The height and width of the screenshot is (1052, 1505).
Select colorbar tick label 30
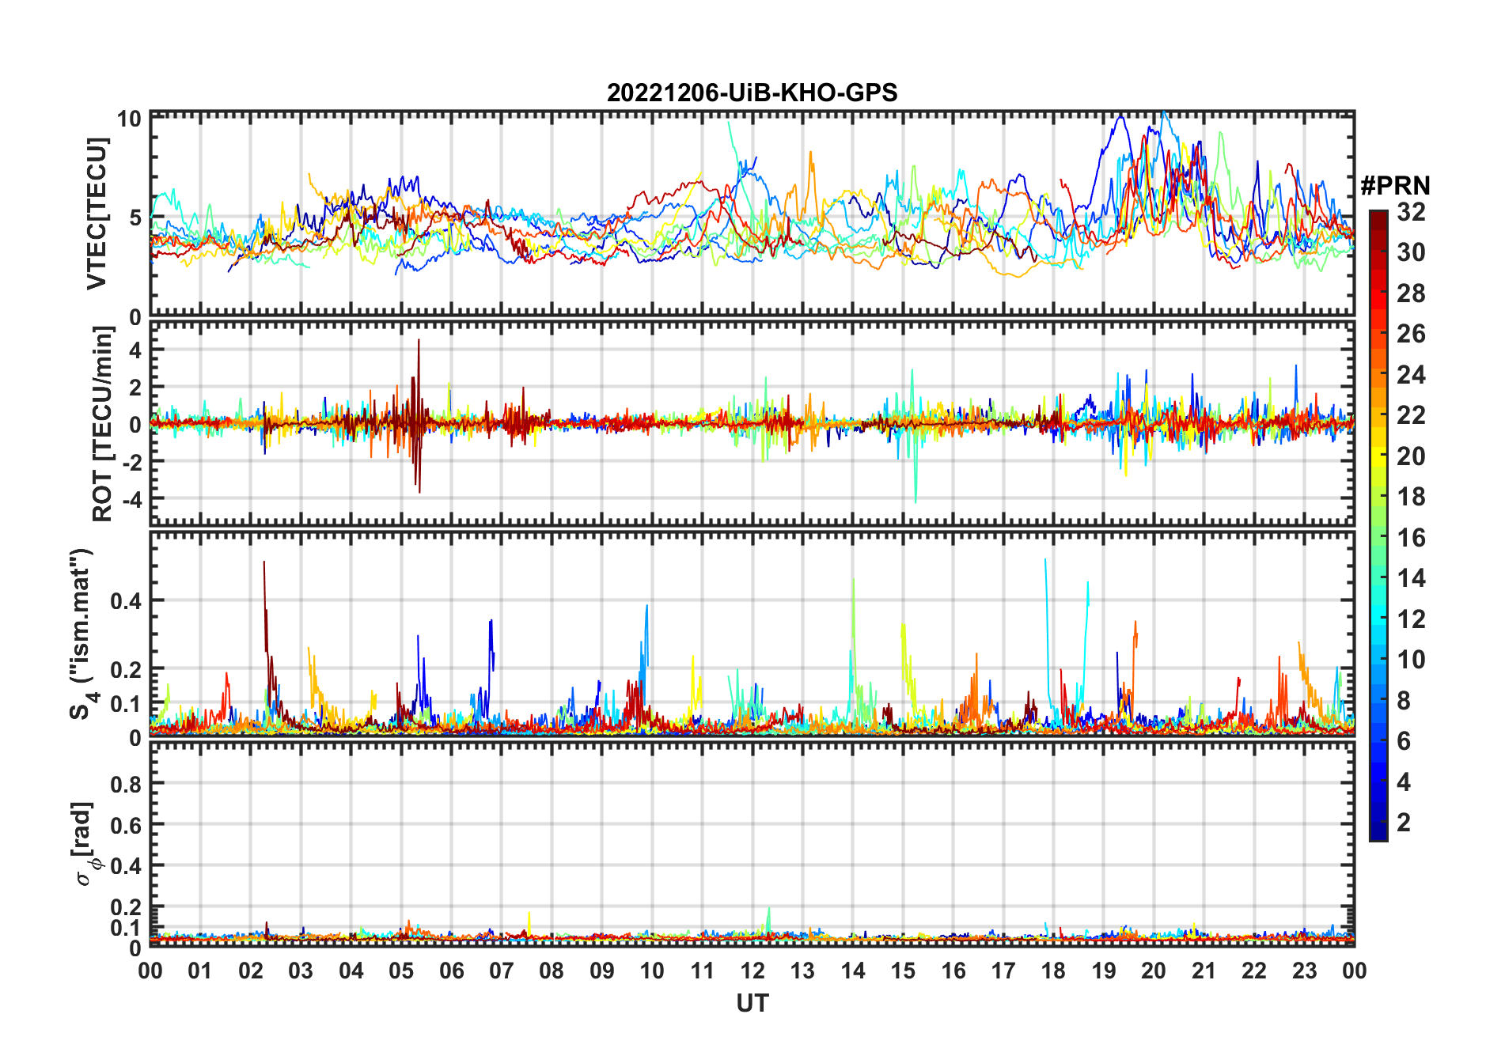click(1411, 252)
